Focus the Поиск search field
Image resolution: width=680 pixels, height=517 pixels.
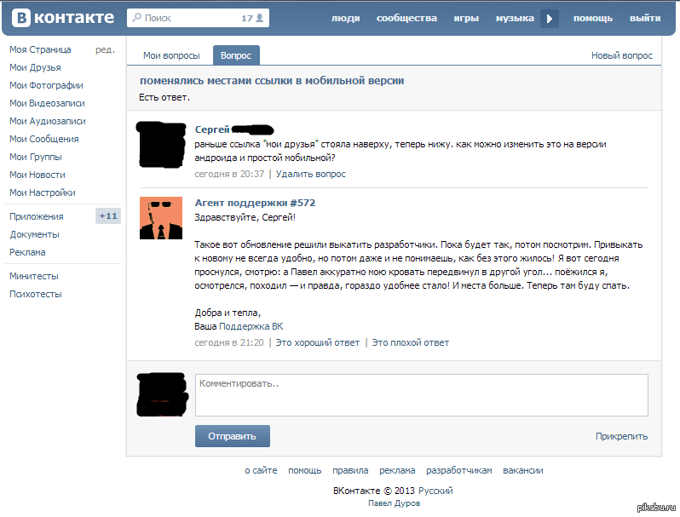[198, 18]
